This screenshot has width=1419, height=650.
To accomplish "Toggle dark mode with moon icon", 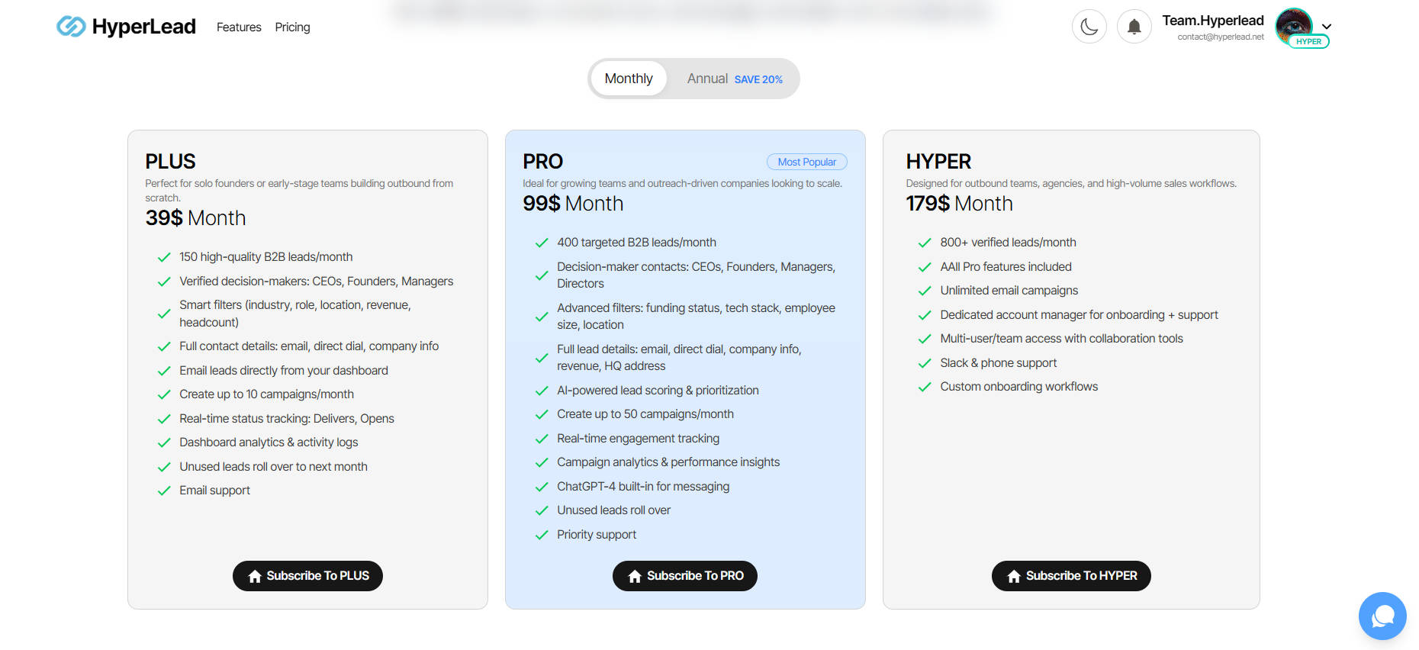I will coord(1089,27).
